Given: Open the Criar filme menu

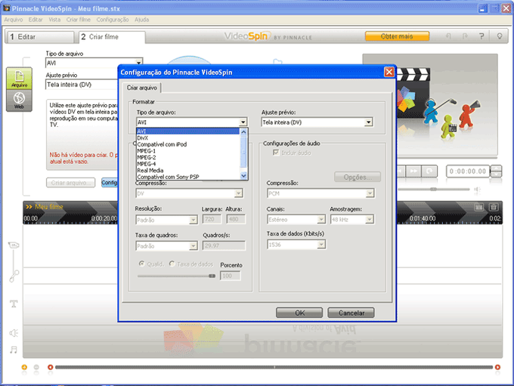Looking at the screenshot, I should (x=79, y=20).
